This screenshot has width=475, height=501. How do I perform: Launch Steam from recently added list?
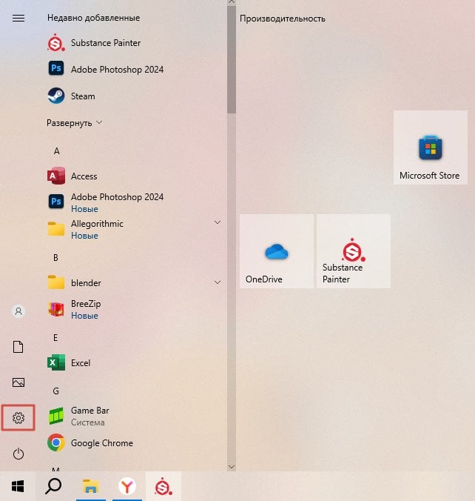(x=71, y=96)
